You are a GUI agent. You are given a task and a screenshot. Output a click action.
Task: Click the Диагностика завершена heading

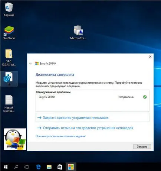55,75
